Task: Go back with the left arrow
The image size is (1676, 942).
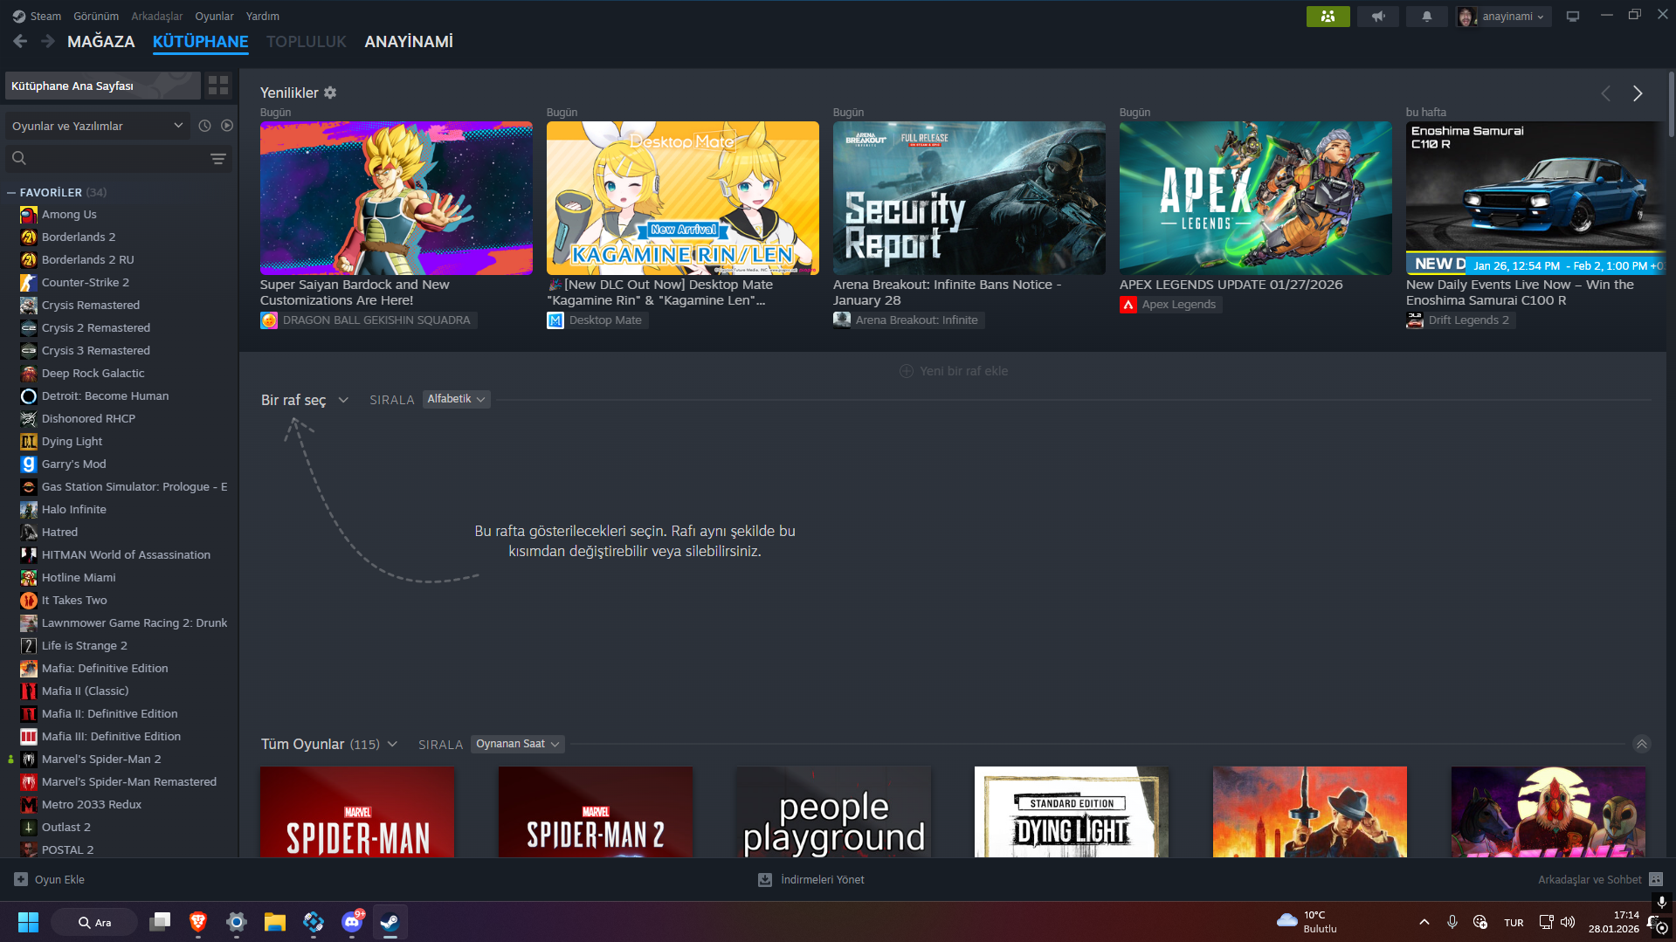Action: click(21, 41)
